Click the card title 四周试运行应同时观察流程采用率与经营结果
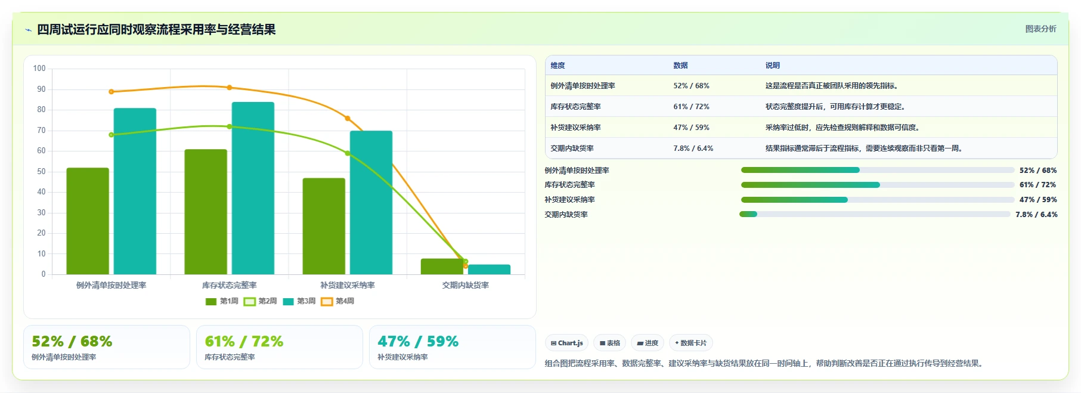 click(156, 30)
